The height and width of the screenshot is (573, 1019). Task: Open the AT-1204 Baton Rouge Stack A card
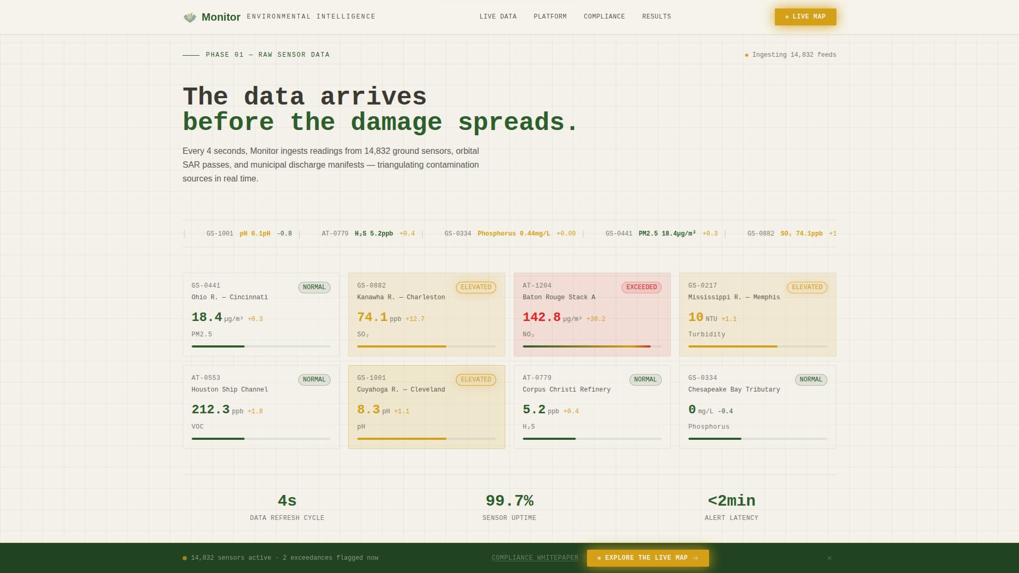[x=592, y=315]
